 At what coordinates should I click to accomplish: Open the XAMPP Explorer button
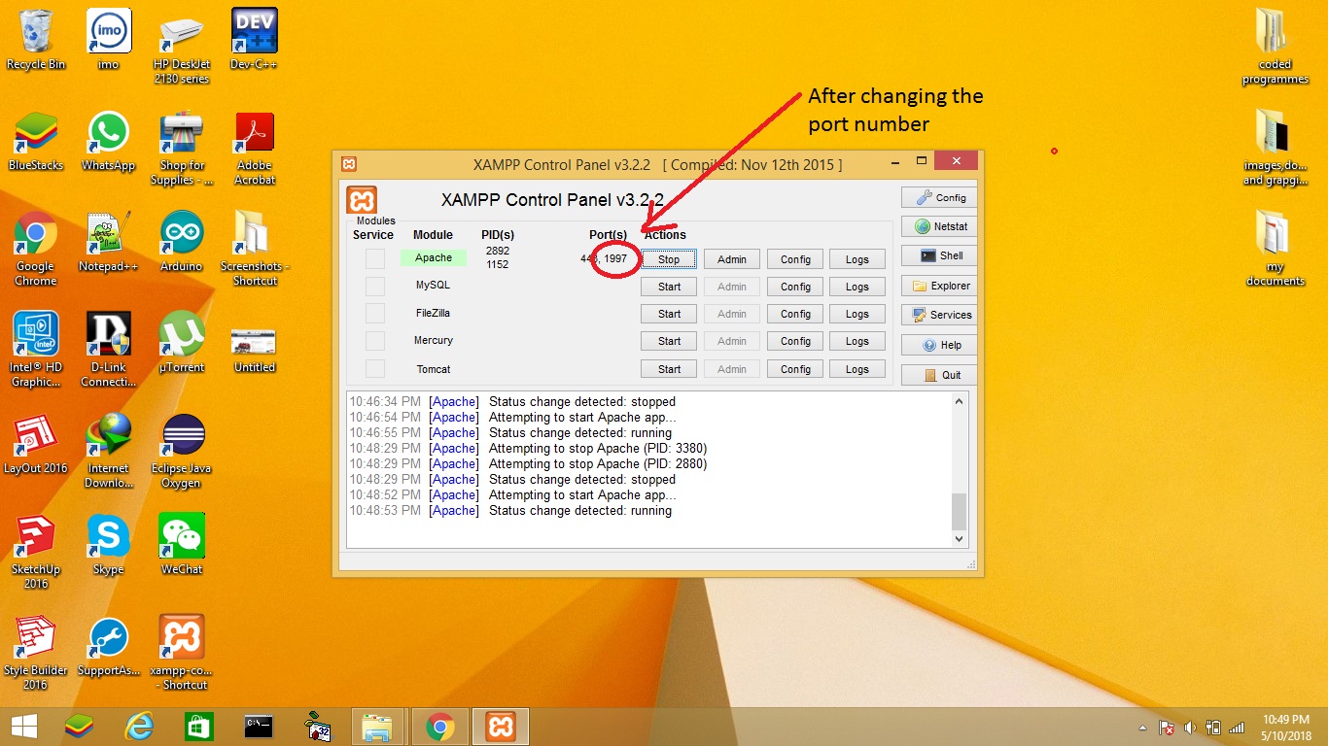tap(938, 286)
